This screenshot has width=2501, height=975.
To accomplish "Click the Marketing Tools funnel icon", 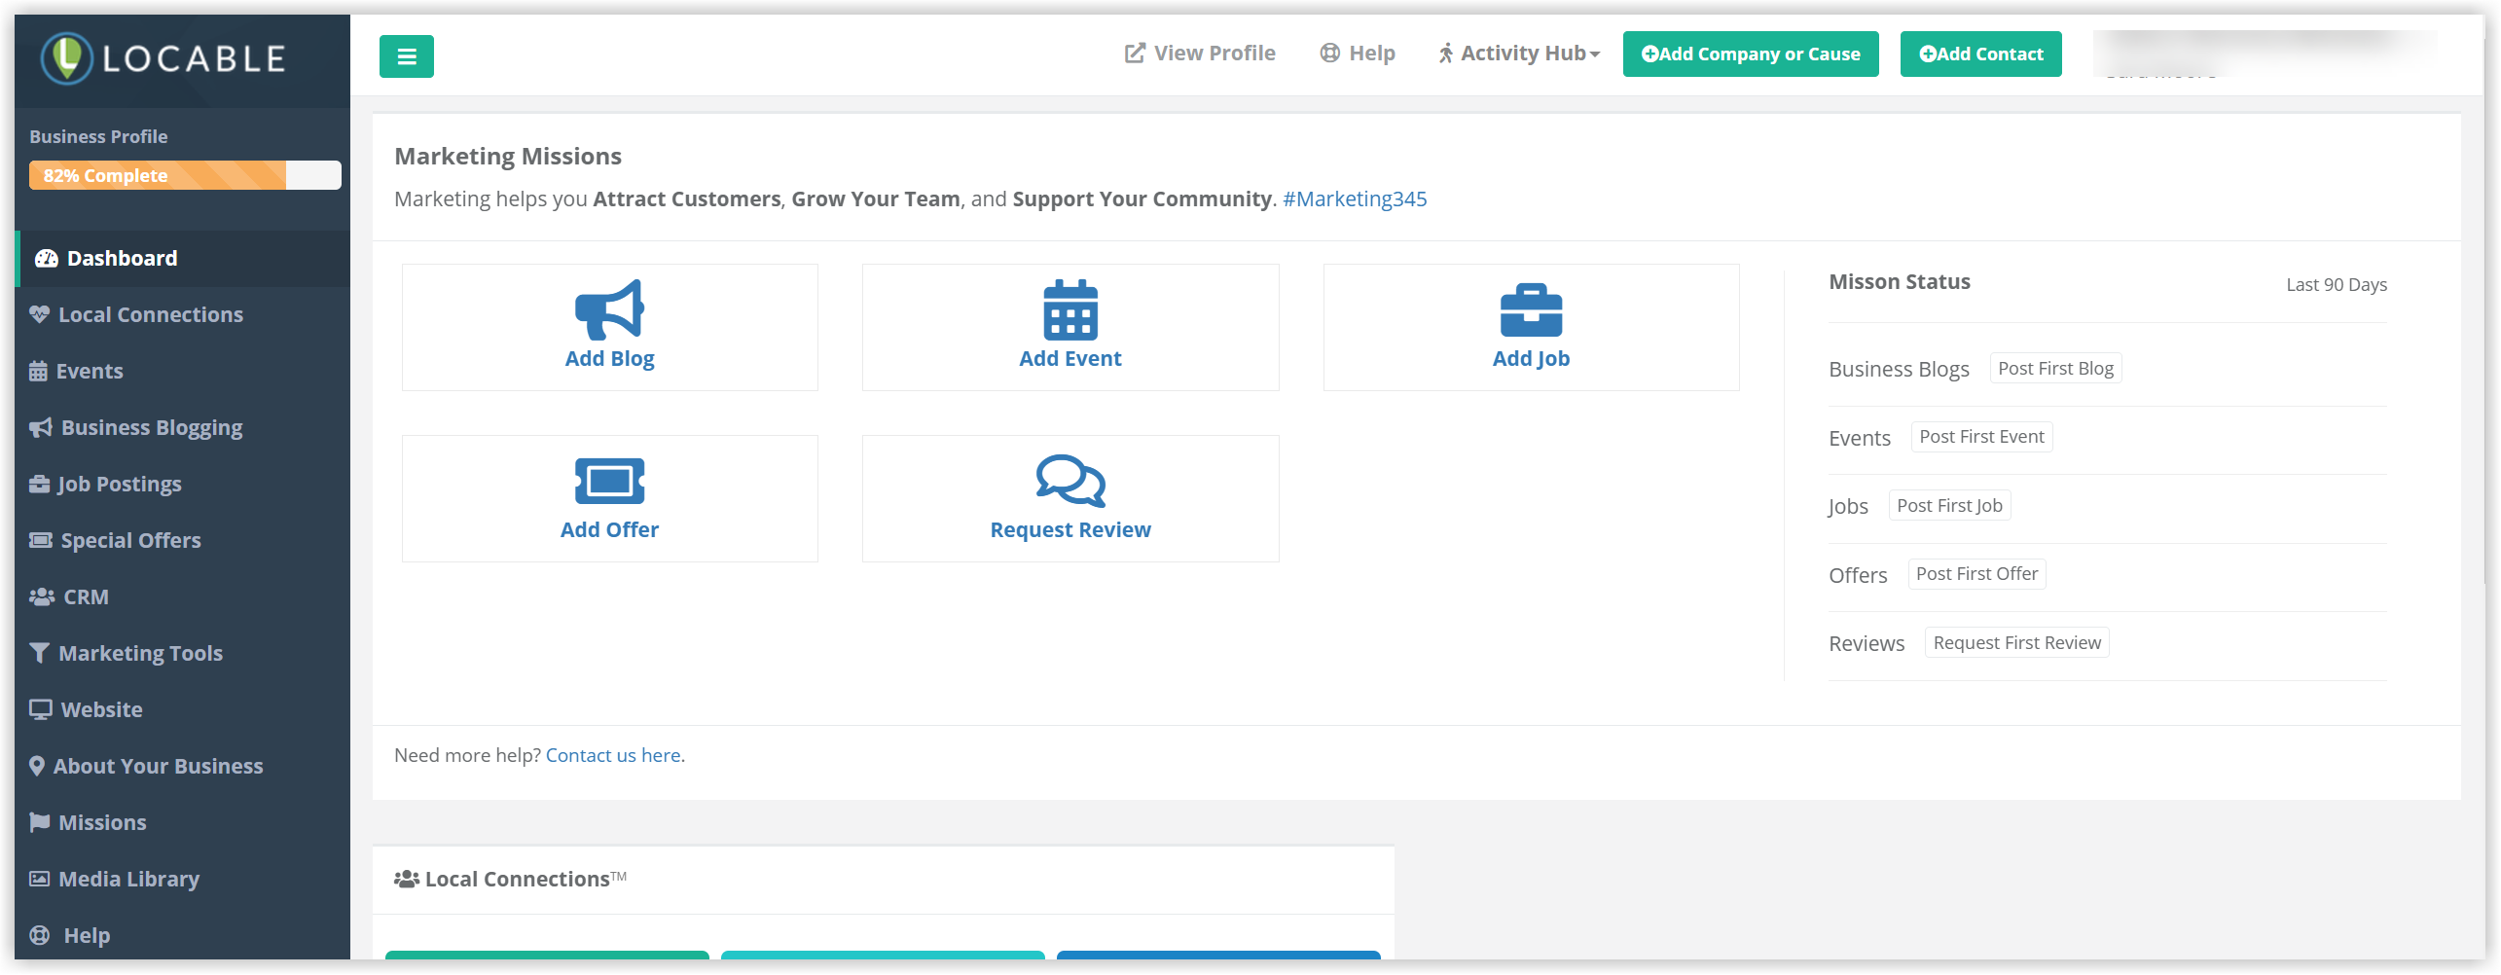I will point(39,653).
